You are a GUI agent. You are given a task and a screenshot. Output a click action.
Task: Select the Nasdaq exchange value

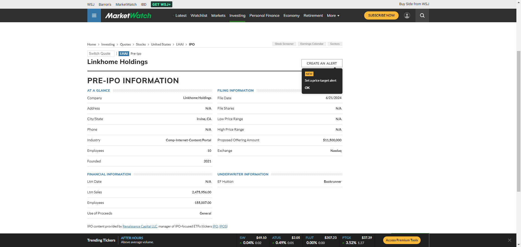[336, 151]
